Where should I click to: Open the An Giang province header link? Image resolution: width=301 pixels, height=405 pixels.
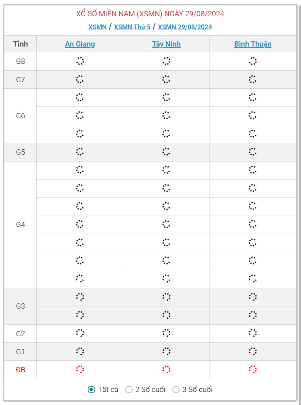[80, 44]
